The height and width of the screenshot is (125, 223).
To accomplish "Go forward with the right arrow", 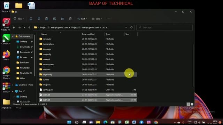I will (x=20, y=27).
